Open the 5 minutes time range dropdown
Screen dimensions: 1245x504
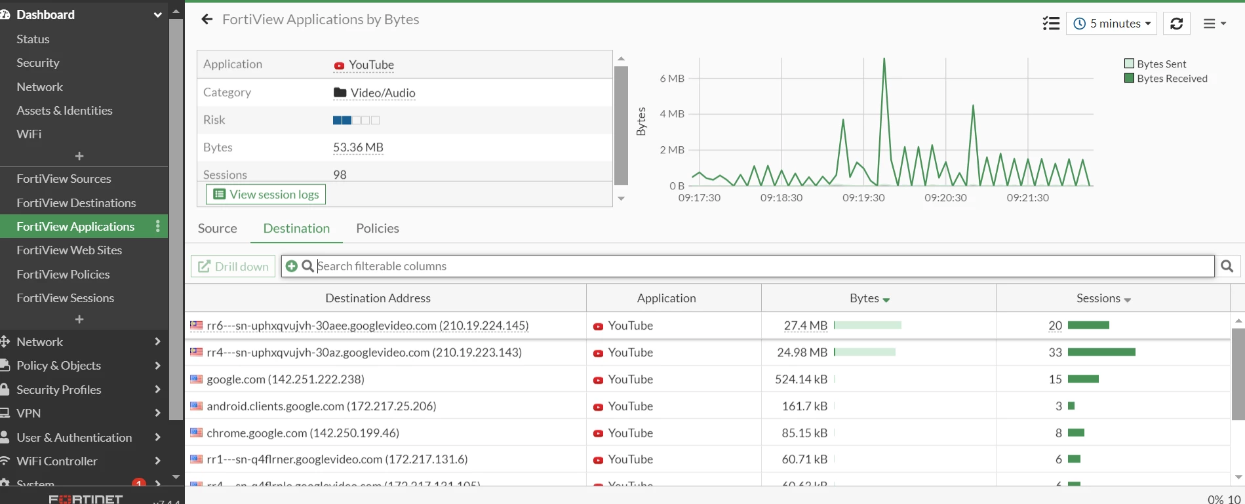pos(1111,24)
